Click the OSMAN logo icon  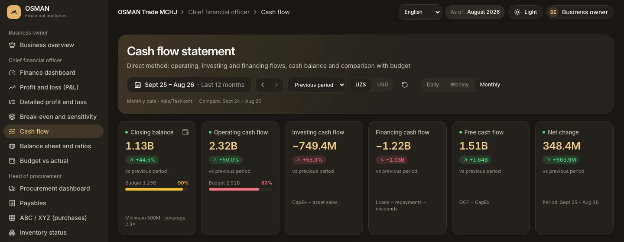click(14, 12)
